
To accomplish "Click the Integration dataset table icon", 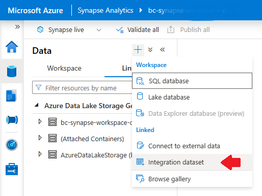I will tap(140, 162).
